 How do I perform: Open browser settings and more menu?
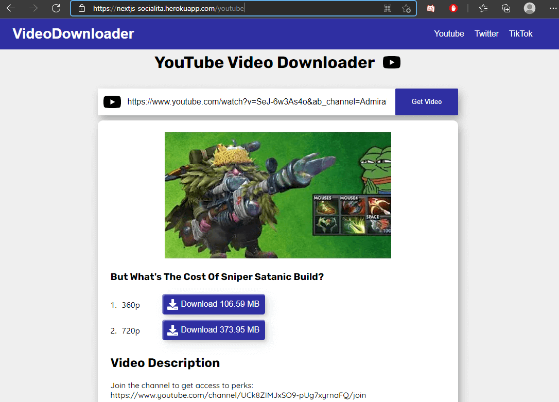click(553, 8)
